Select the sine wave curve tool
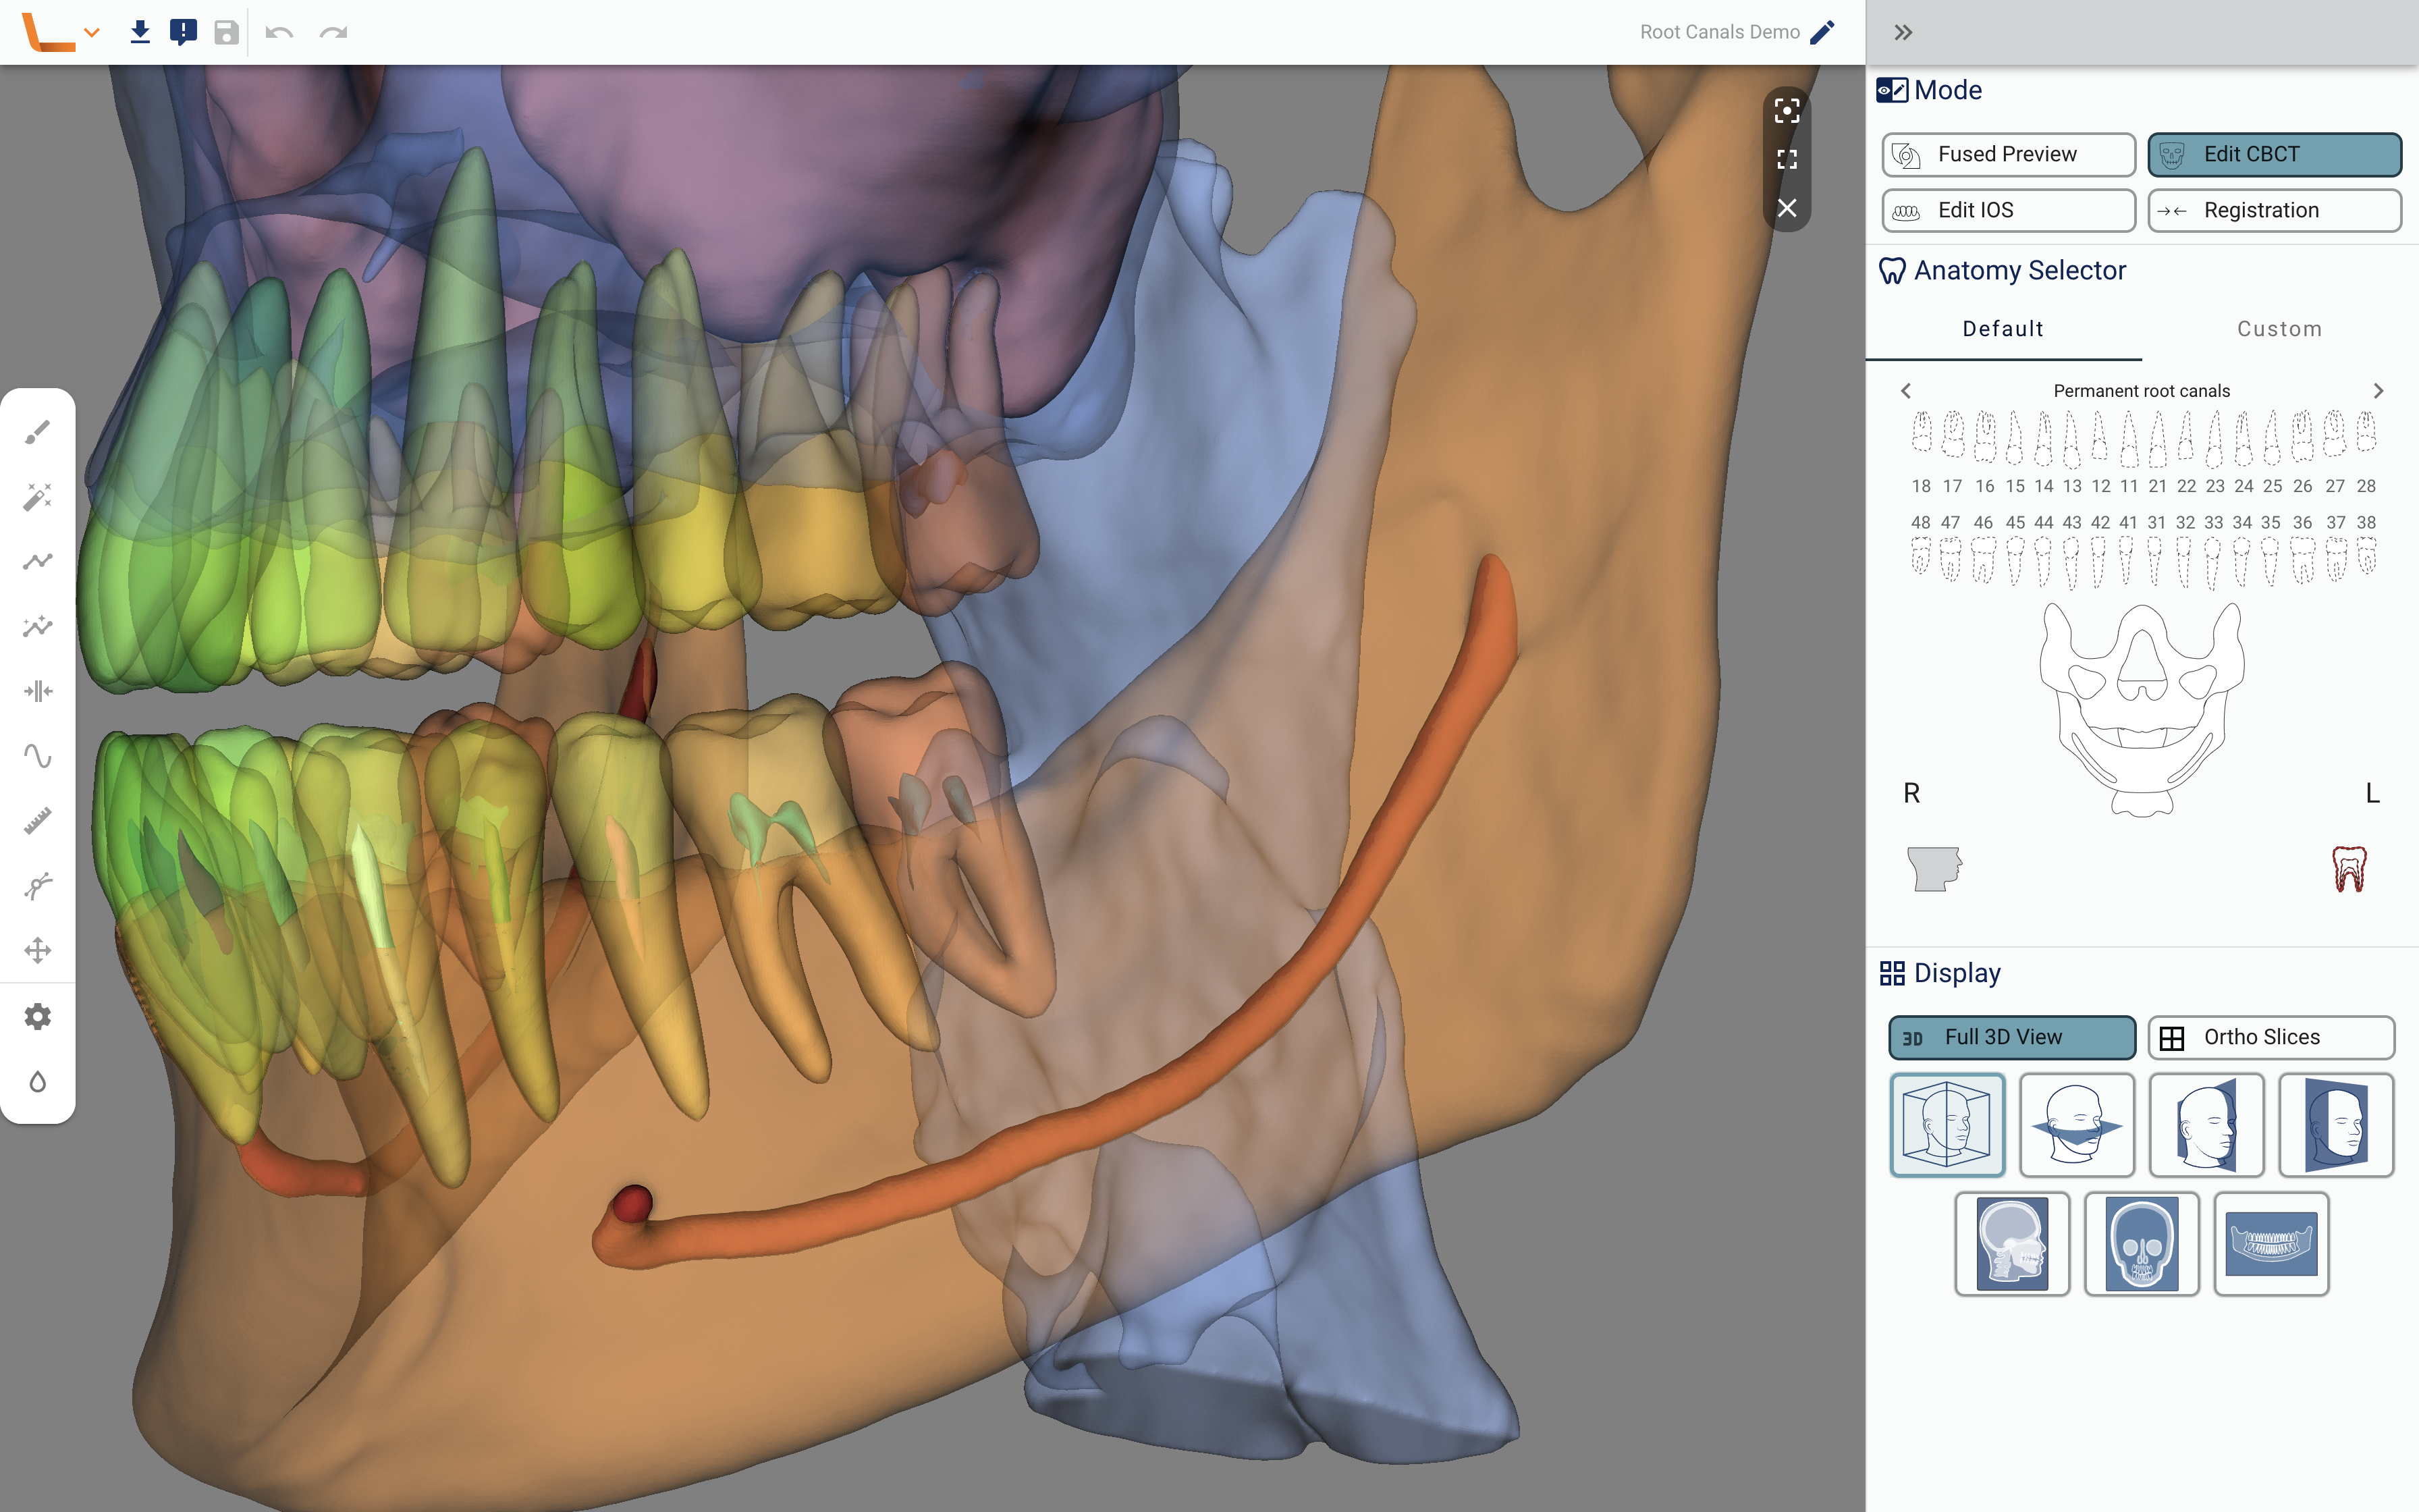This screenshot has height=1512, width=2419. tap(38, 756)
